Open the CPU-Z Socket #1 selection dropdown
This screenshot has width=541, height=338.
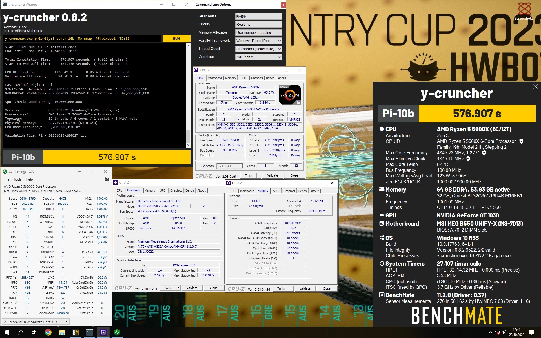[229, 166]
